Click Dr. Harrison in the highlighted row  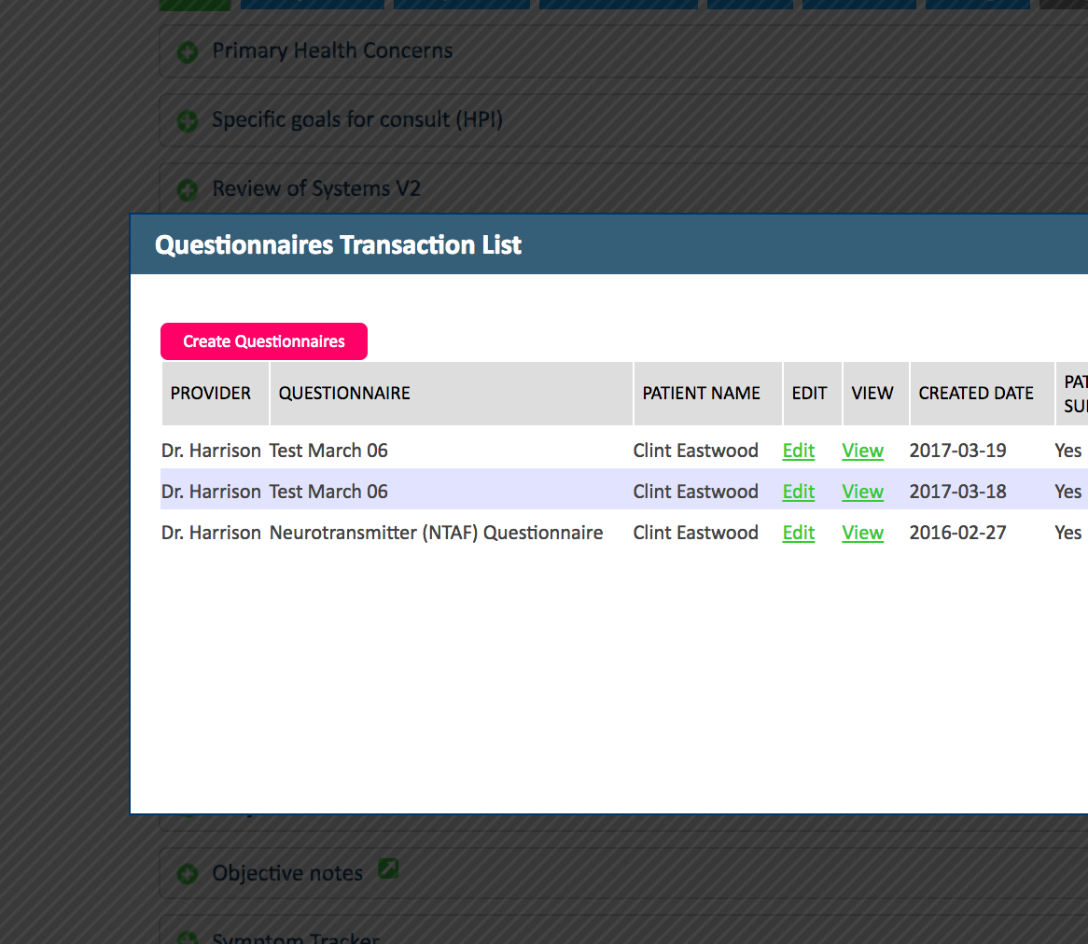click(211, 492)
